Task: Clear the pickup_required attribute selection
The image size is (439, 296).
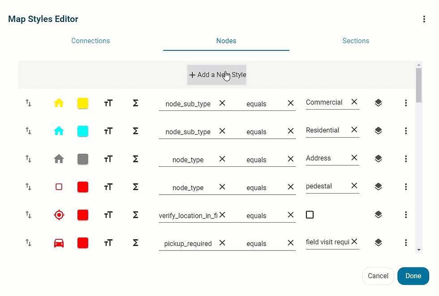Action: tap(222, 243)
